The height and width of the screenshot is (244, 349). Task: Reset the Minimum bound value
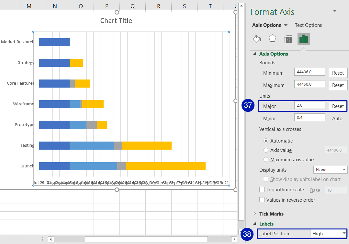click(x=338, y=73)
